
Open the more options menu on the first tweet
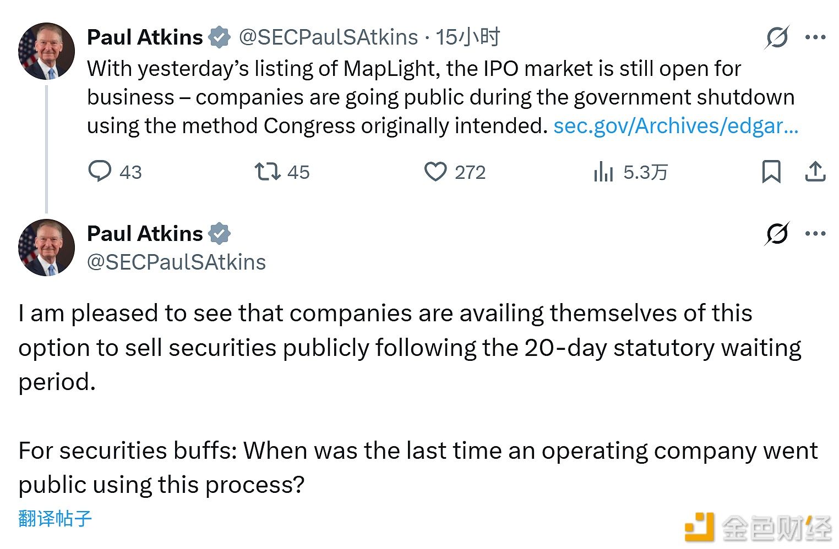tap(815, 37)
